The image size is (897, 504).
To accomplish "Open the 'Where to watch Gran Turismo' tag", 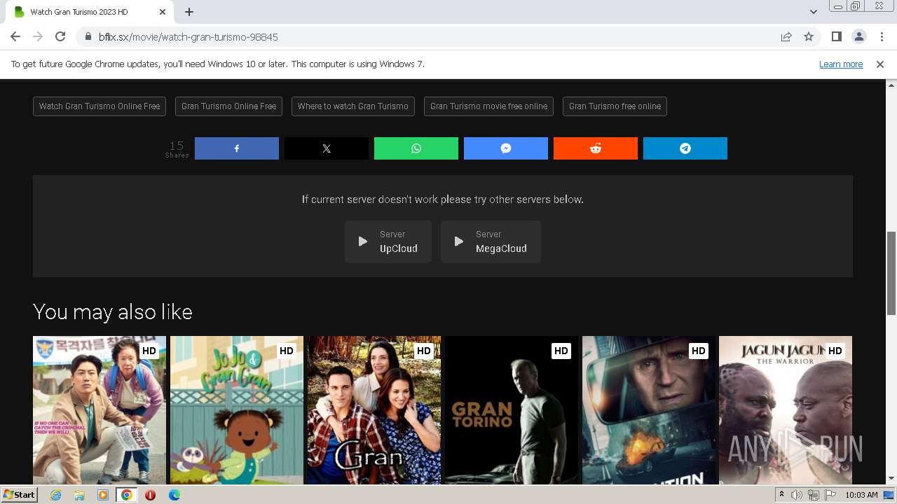I will pos(353,106).
